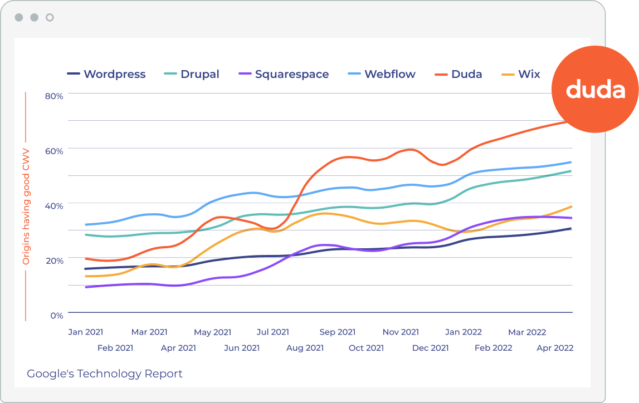Click the Jan 2021 axis label
This screenshot has height=403, width=639.
[x=86, y=332]
